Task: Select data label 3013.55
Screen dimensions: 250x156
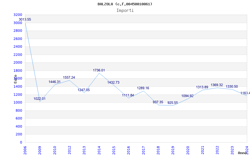Action: (x=25, y=19)
